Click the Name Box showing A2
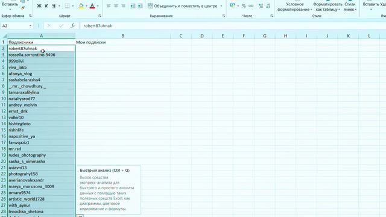This screenshot has height=217, width=386. tap(14, 25)
